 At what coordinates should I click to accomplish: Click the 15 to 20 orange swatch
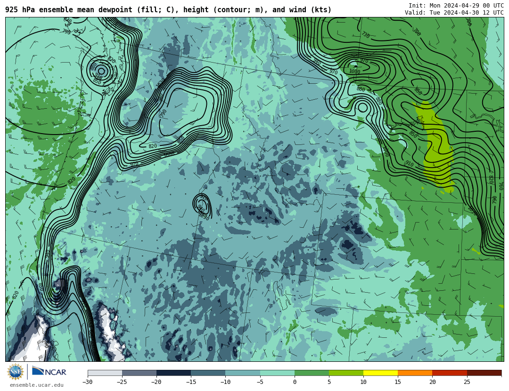pos(415,373)
